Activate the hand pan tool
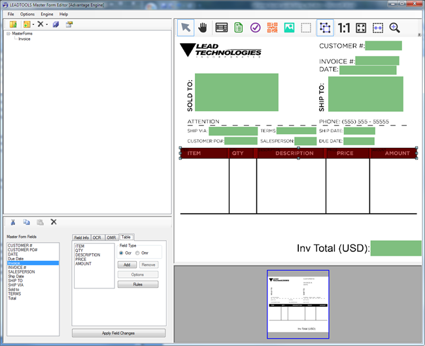 203,27
